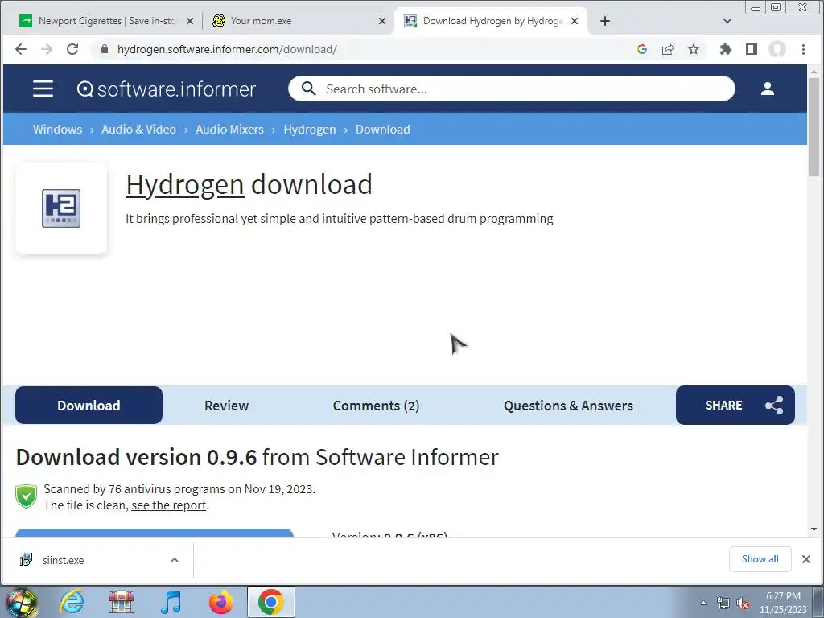Screen dimensions: 824x618
Task: Click the green antivirus shield icon
Action: (x=27, y=496)
